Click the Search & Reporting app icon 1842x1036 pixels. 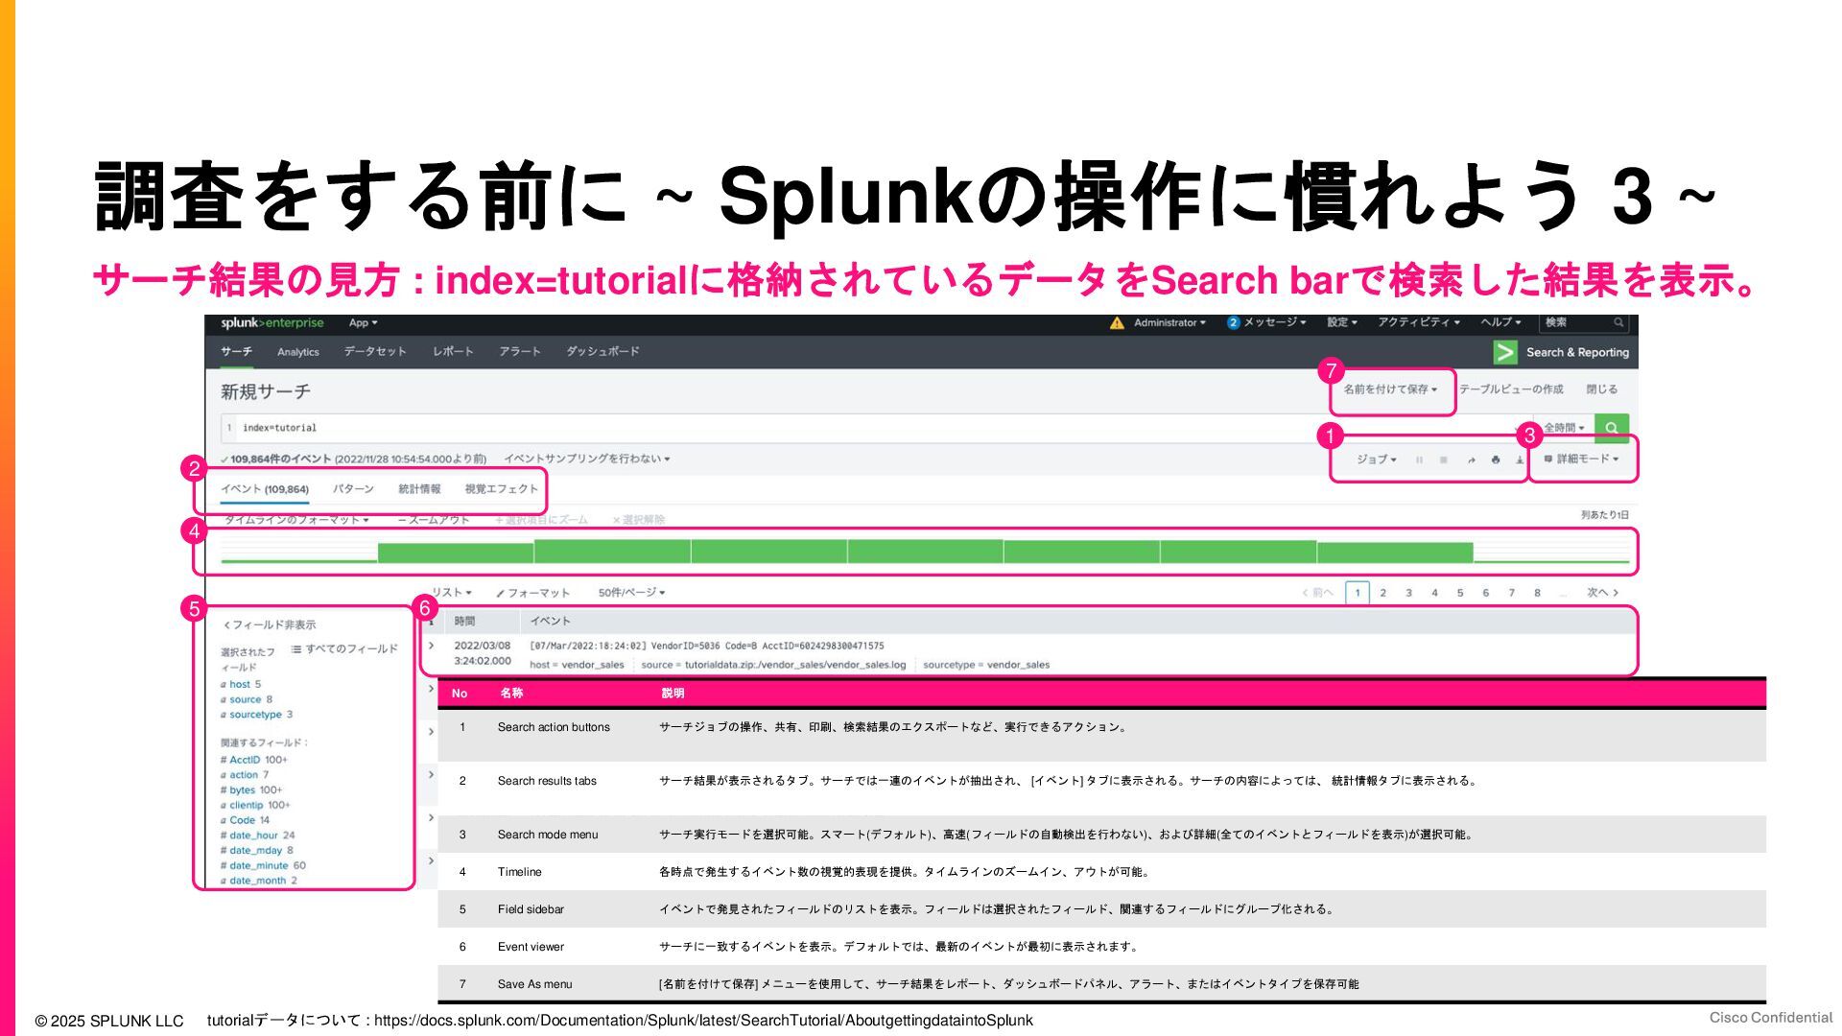[1505, 352]
